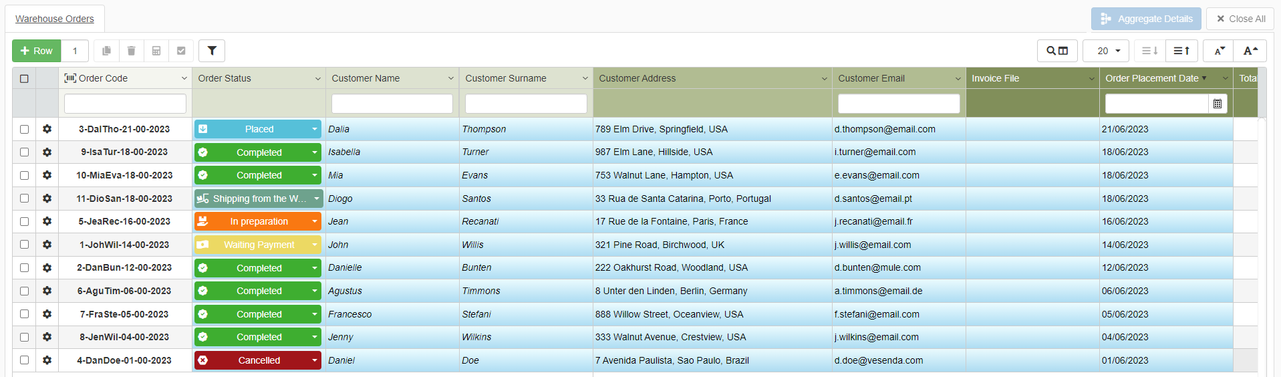Click the copy rows icon
The width and height of the screenshot is (1281, 377).
(106, 51)
